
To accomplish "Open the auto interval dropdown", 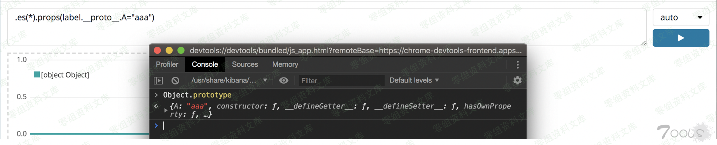I will (x=681, y=17).
